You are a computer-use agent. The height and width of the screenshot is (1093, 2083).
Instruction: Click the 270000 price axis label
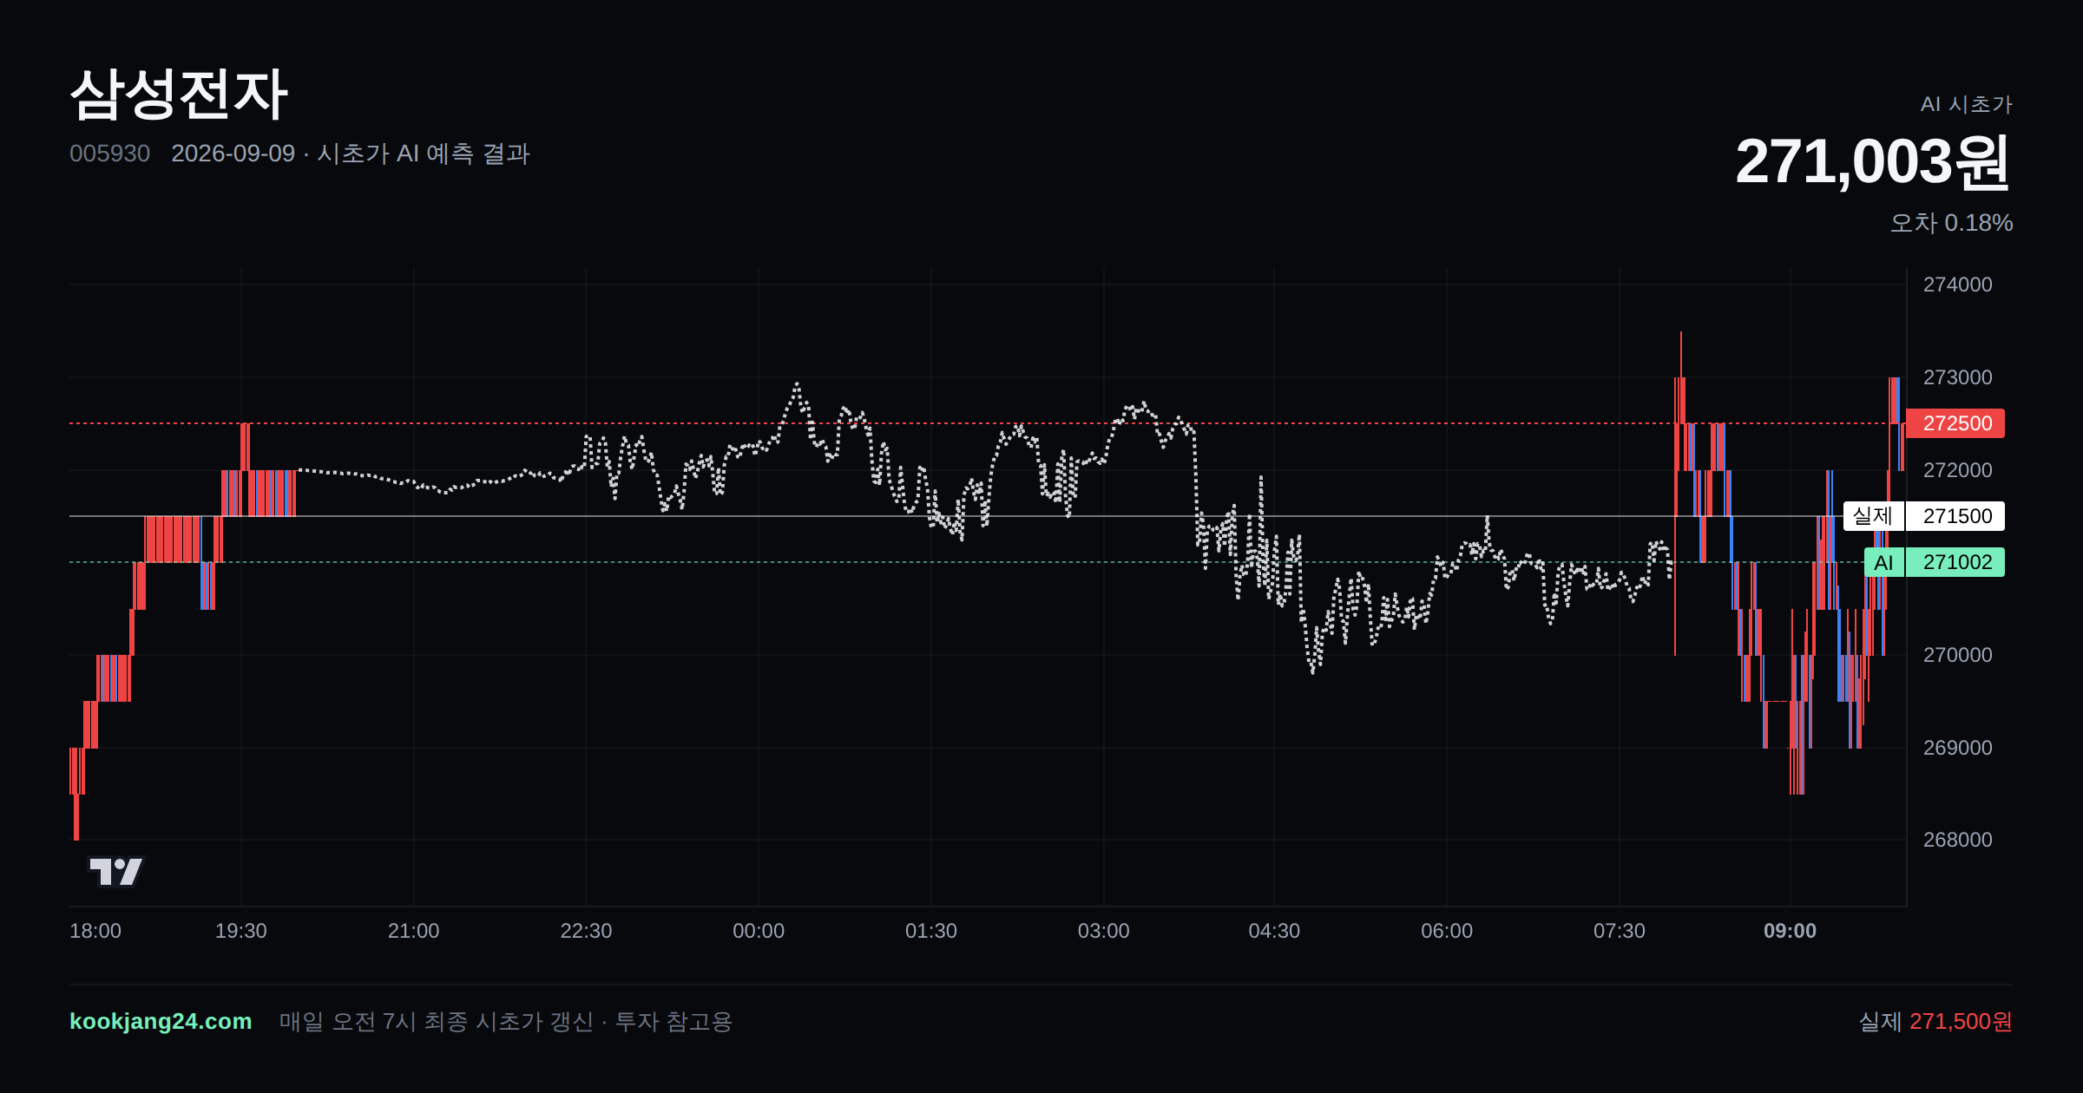[1958, 655]
